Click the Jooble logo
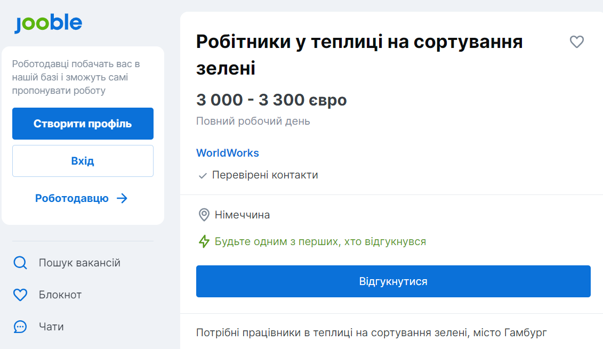The height and width of the screenshot is (349, 603). coord(48,22)
